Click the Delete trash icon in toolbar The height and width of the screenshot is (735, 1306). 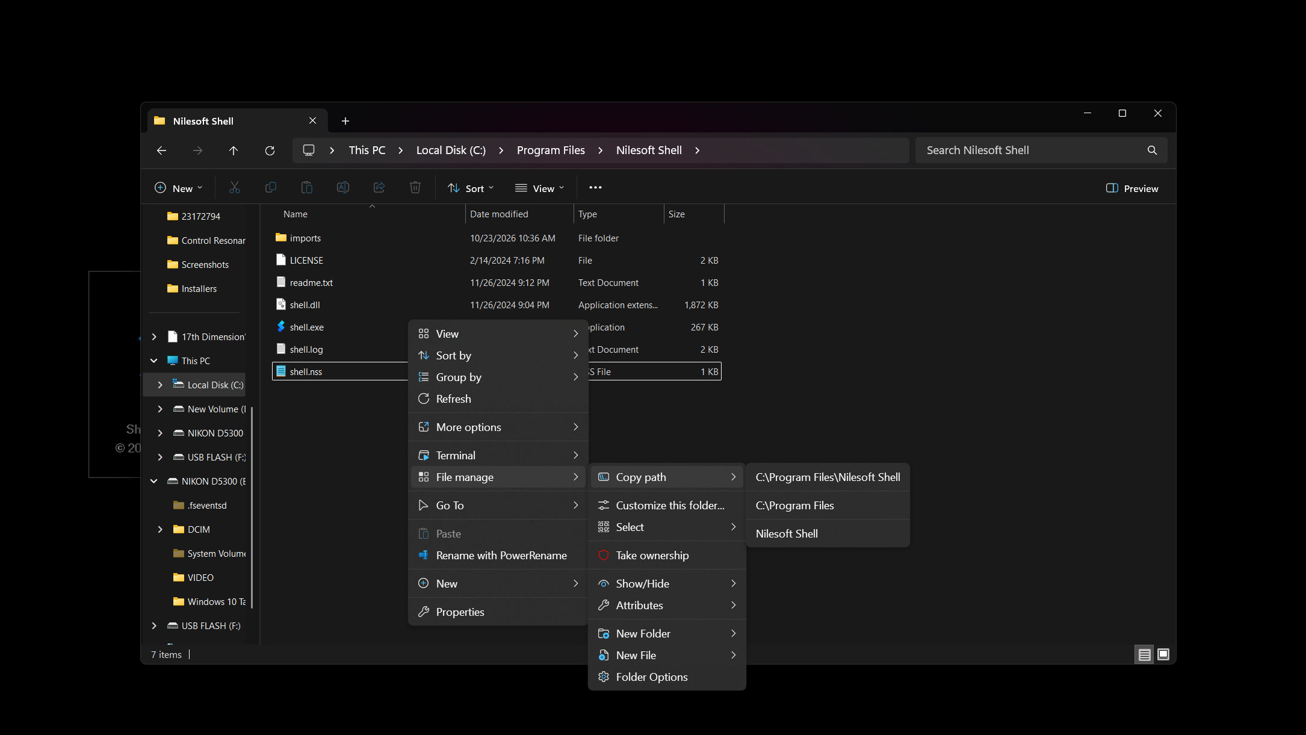tap(415, 188)
